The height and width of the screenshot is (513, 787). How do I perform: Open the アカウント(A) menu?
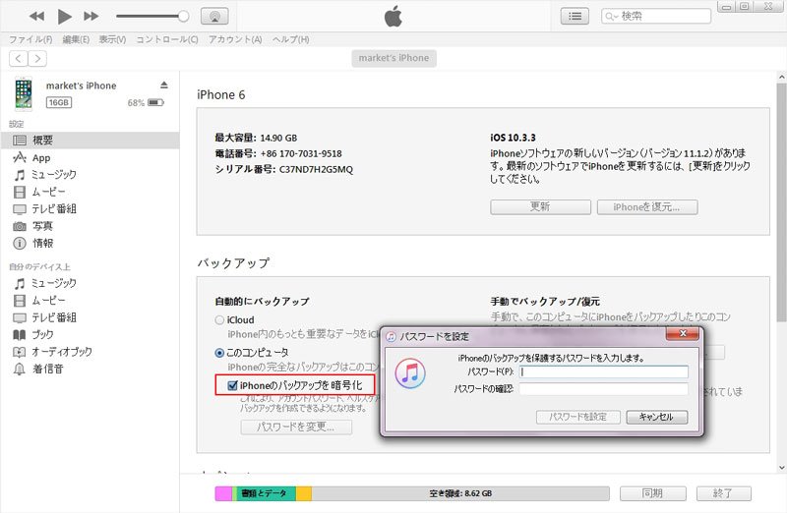[x=235, y=39]
